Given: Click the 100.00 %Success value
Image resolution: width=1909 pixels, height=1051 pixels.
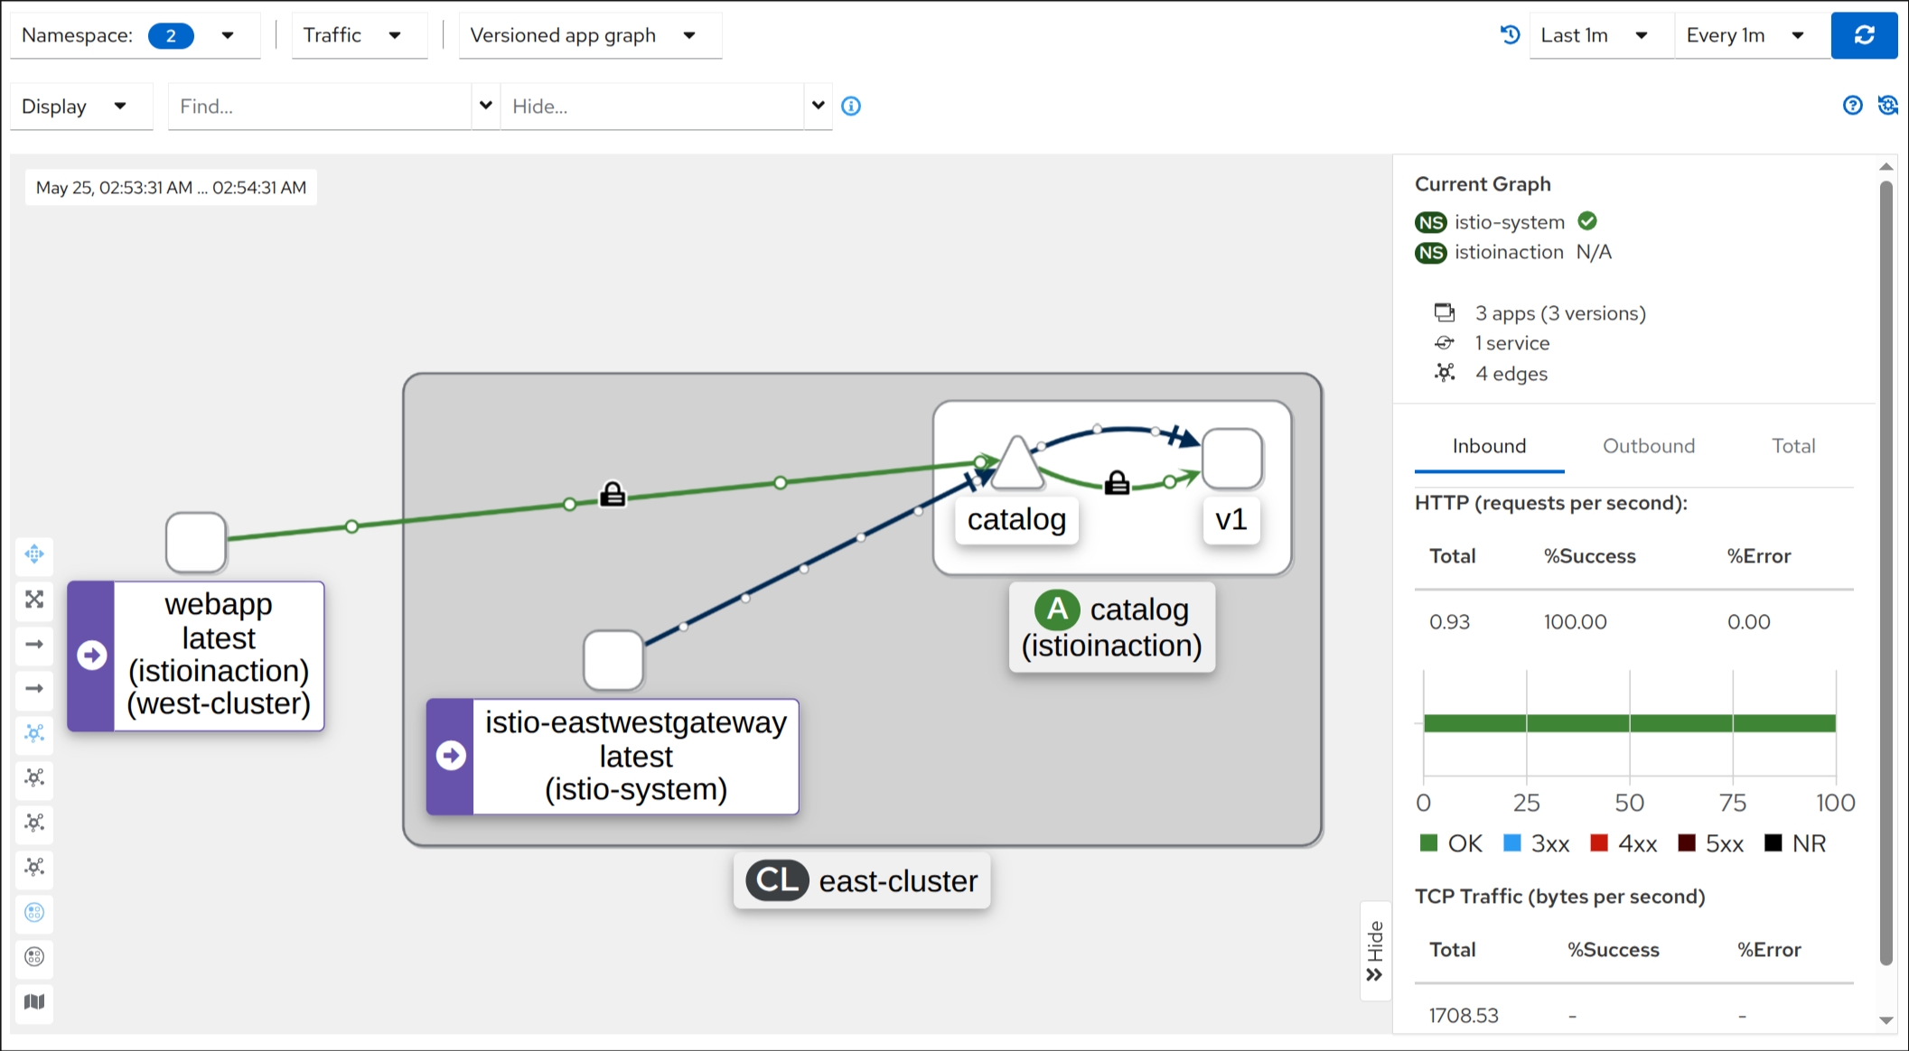Looking at the screenshot, I should tap(1575, 622).
